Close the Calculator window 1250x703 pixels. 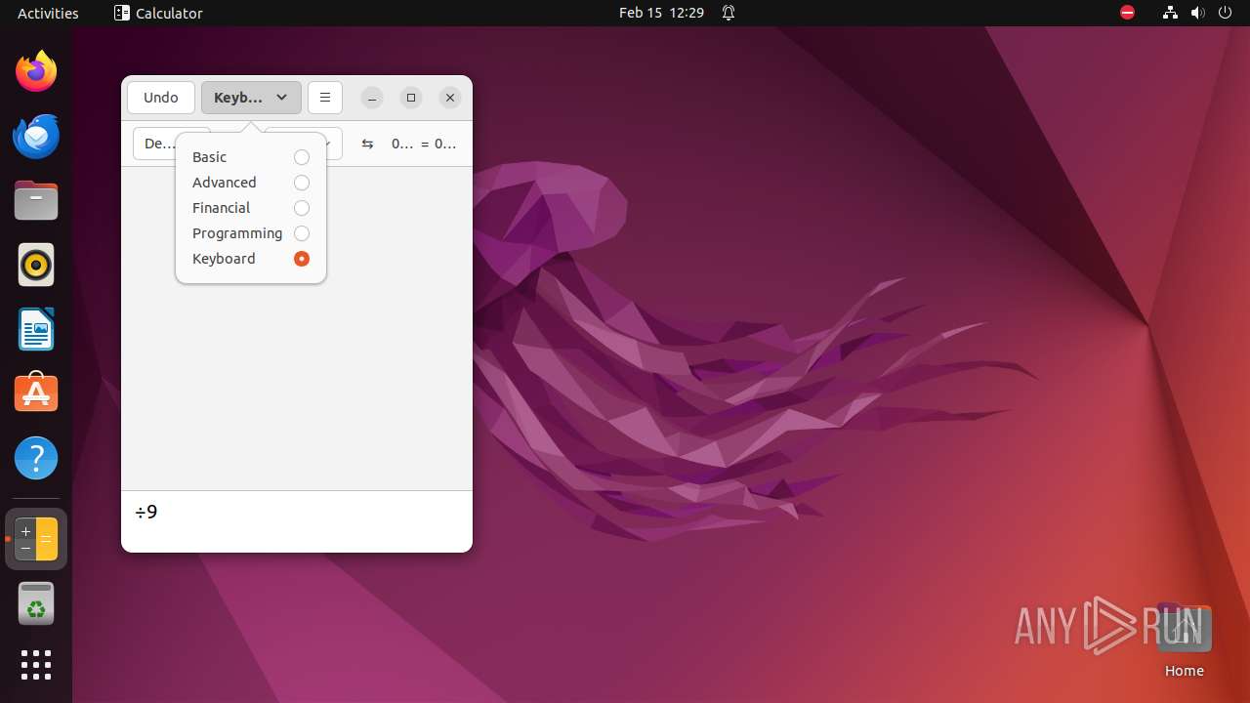[450, 98]
